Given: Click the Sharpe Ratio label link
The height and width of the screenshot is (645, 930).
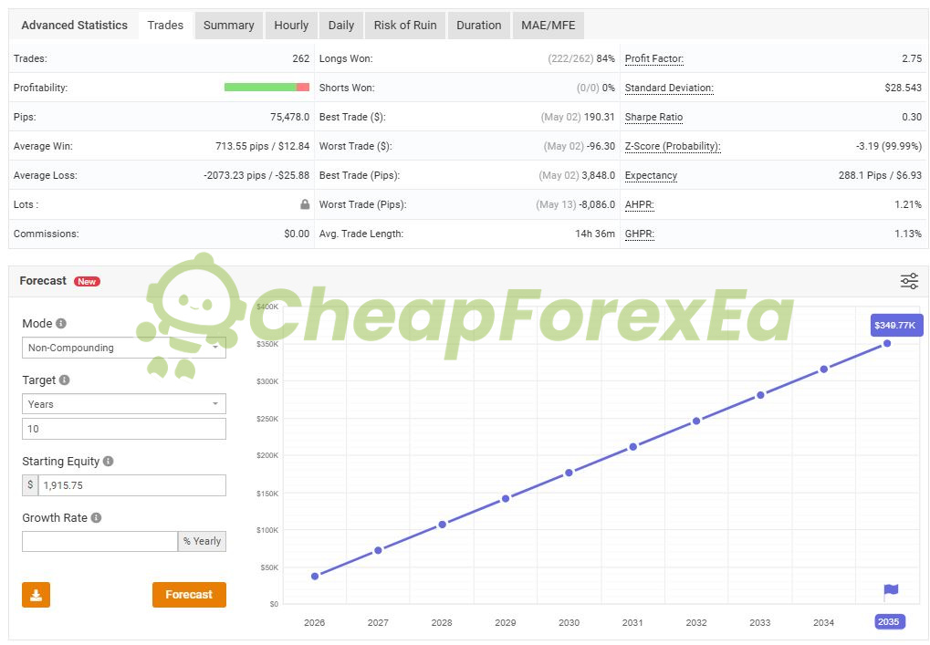Looking at the screenshot, I should point(653,117).
